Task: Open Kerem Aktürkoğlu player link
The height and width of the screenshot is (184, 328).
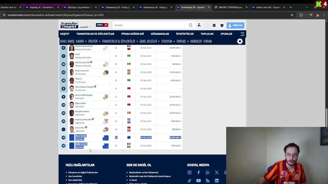Action: (x=84, y=95)
